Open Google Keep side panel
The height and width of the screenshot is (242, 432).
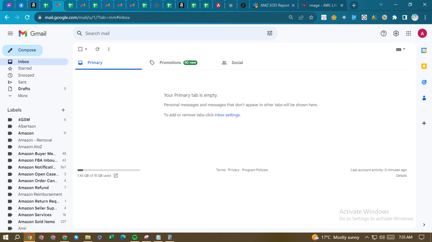coord(424,66)
